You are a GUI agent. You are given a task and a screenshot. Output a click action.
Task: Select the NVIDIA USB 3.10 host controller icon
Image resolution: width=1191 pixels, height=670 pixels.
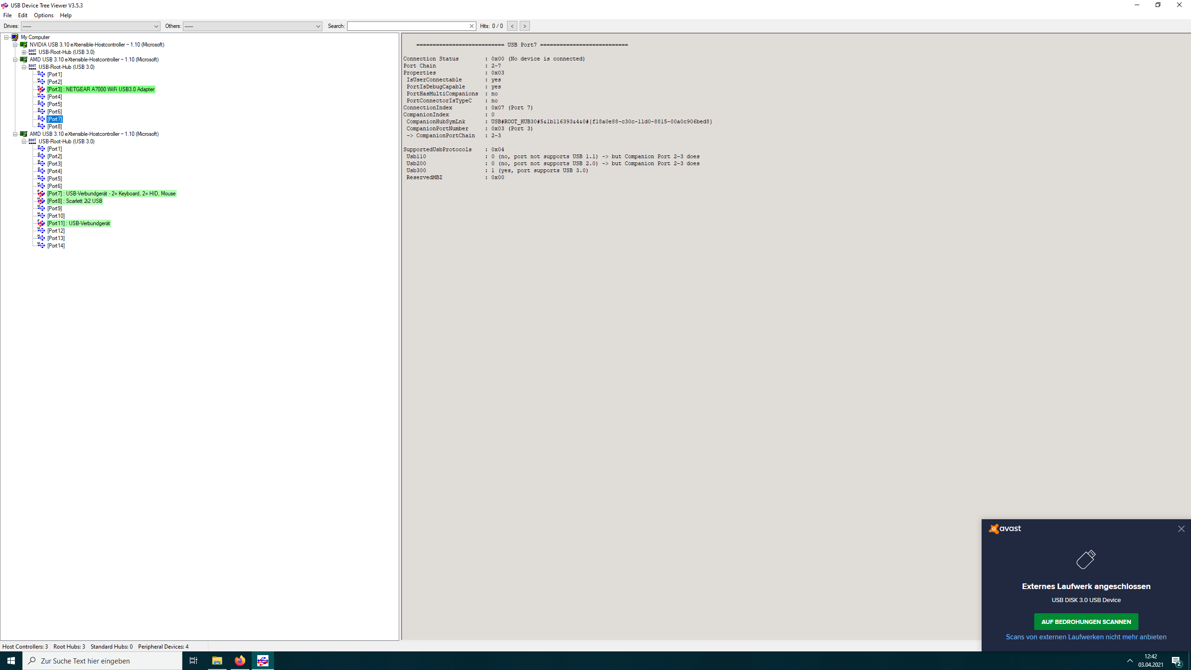click(24, 45)
